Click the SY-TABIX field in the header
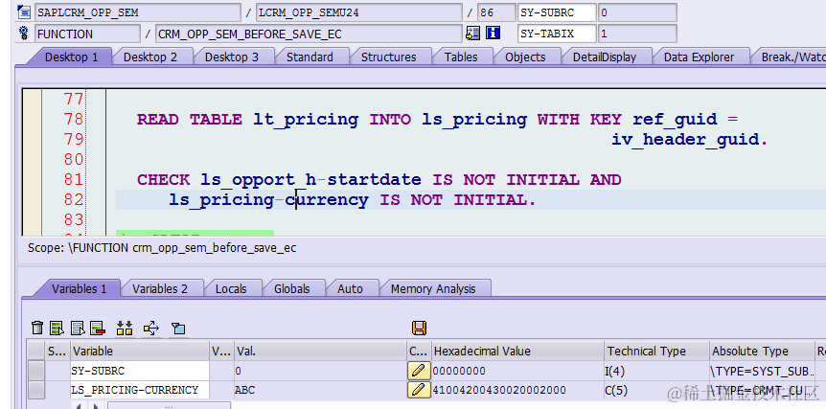 (x=557, y=34)
